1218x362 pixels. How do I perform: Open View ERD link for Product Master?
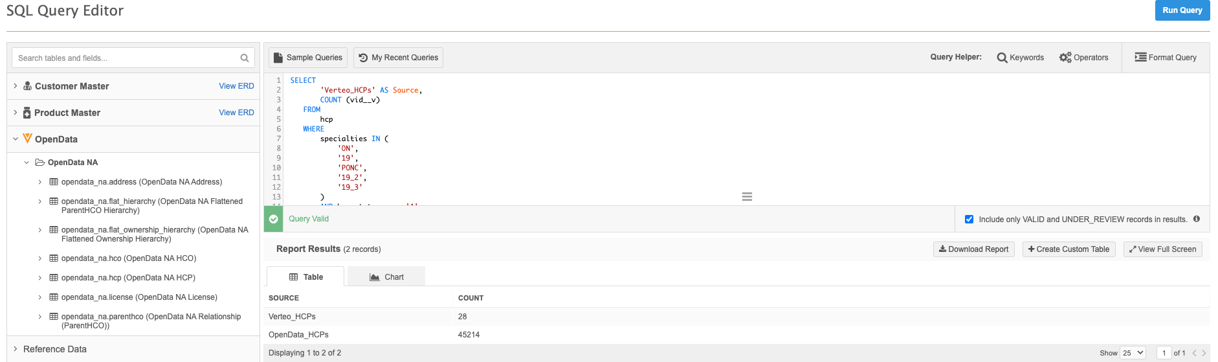click(x=236, y=113)
